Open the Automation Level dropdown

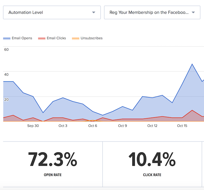(x=52, y=12)
